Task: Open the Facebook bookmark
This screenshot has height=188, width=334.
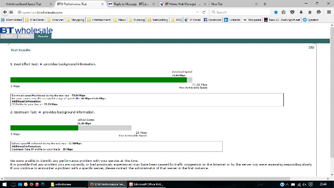Action: pos(212,20)
